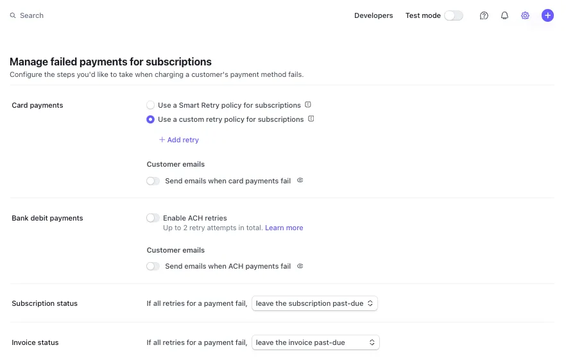Image resolution: width=566 pixels, height=361 pixels.
Task: Open info icon beside Smart Retry policy
Action: pos(307,105)
